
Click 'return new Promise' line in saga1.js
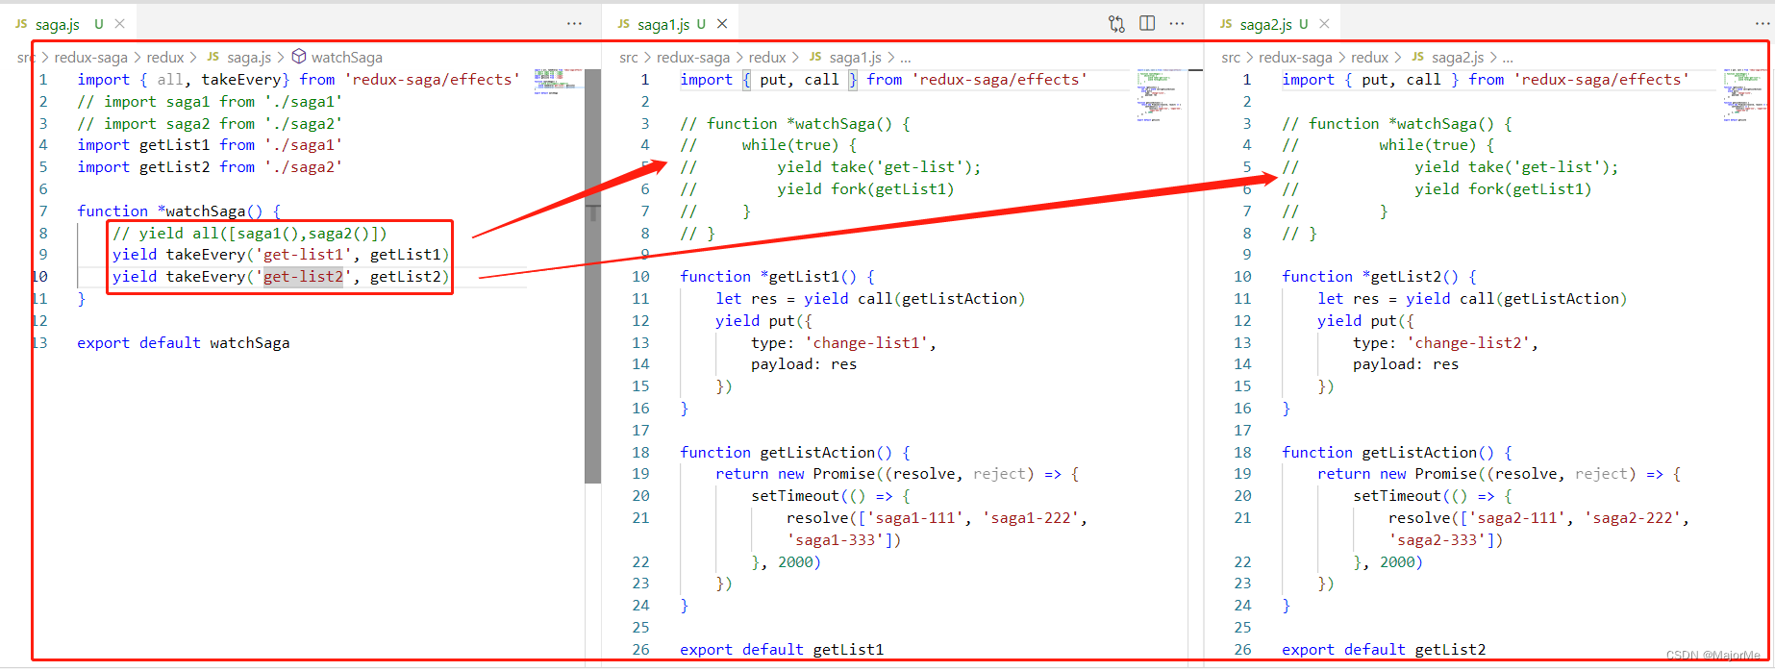[897, 473]
